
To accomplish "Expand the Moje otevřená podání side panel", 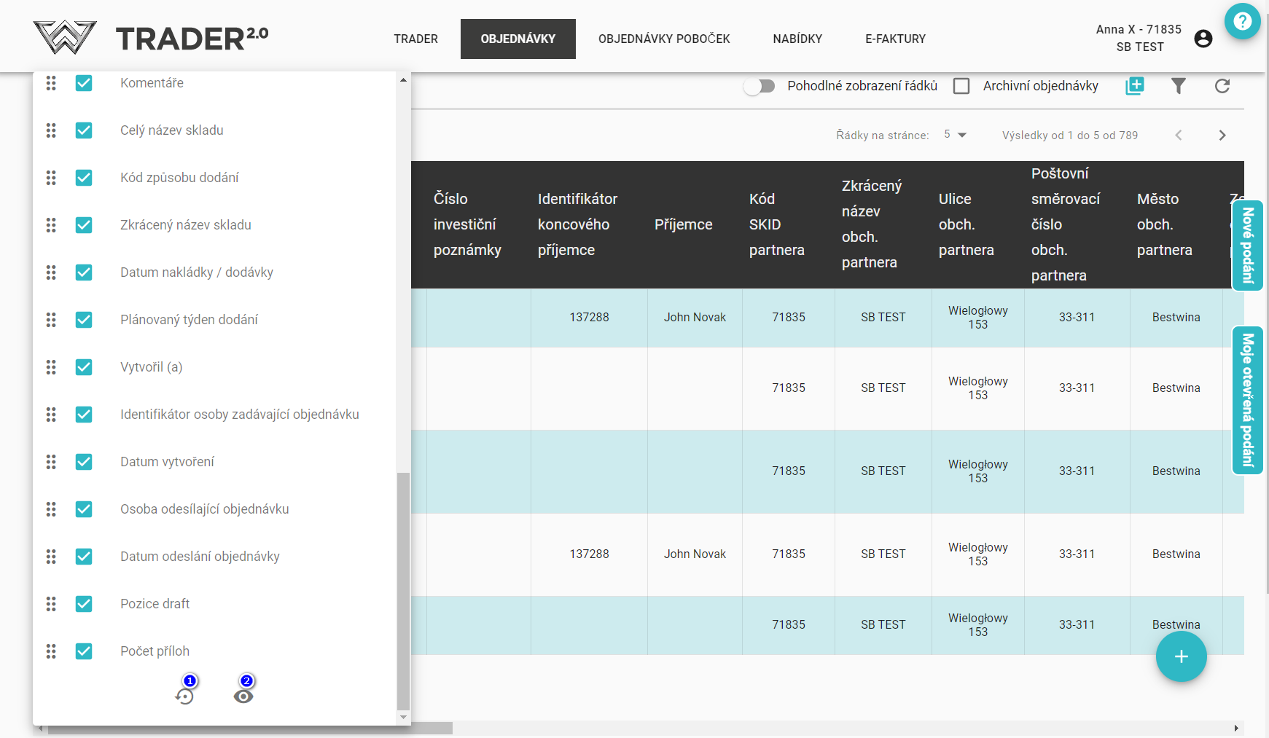I will [x=1247, y=400].
